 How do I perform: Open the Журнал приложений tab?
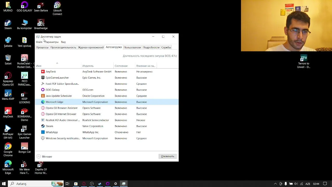91,47
